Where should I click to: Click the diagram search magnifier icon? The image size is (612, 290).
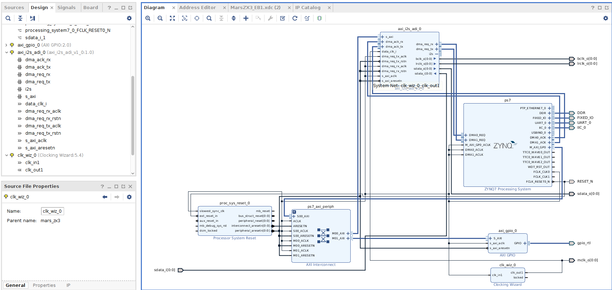[209, 18]
